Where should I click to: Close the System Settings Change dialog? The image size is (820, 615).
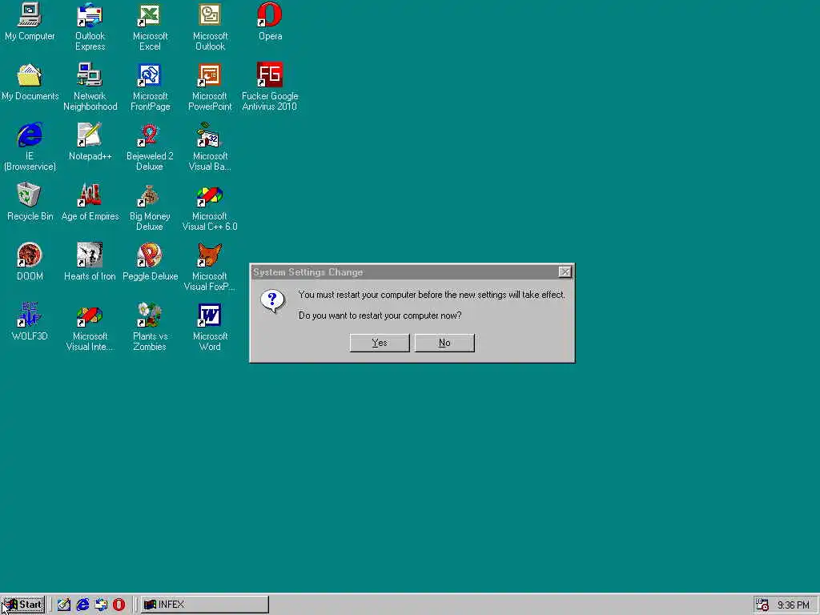click(565, 272)
